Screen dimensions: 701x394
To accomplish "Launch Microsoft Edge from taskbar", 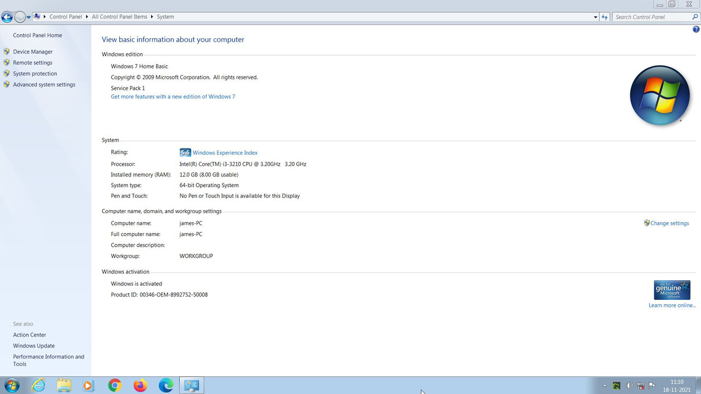I will 166,385.
